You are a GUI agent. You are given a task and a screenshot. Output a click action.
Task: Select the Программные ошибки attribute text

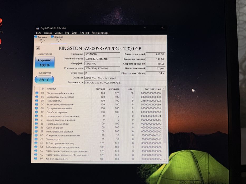pyautogui.click(x=60, y=108)
